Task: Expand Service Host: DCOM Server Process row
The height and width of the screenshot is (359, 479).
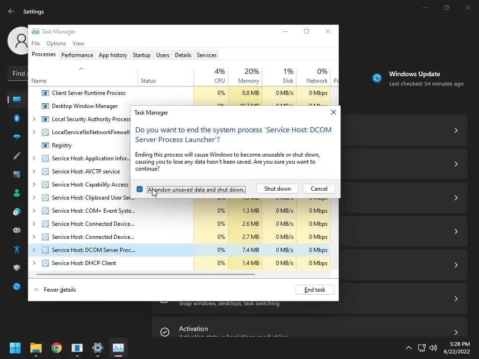Action: pos(34,250)
